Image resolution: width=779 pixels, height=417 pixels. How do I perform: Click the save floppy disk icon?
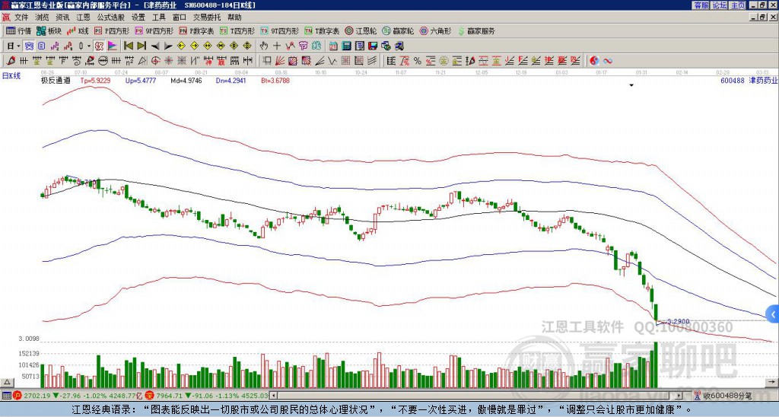tap(373, 46)
